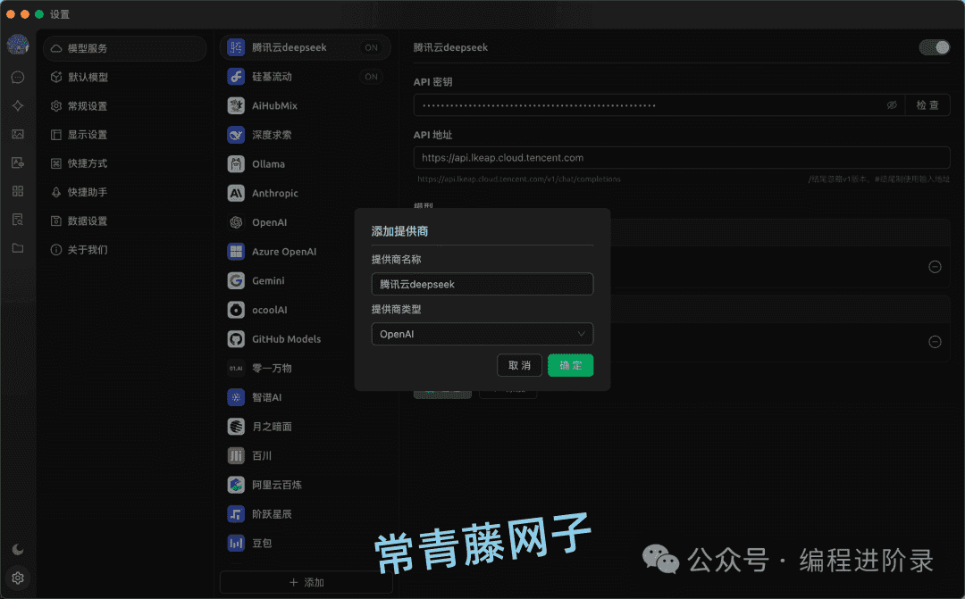Screen dimensions: 965x599
Task: Remove the first model with minus icon
Action: 935,267
